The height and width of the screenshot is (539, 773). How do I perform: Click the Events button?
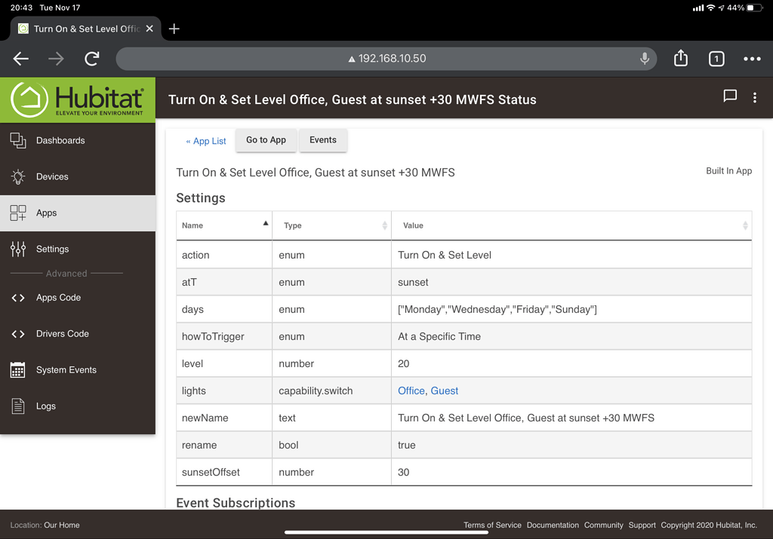(322, 140)
